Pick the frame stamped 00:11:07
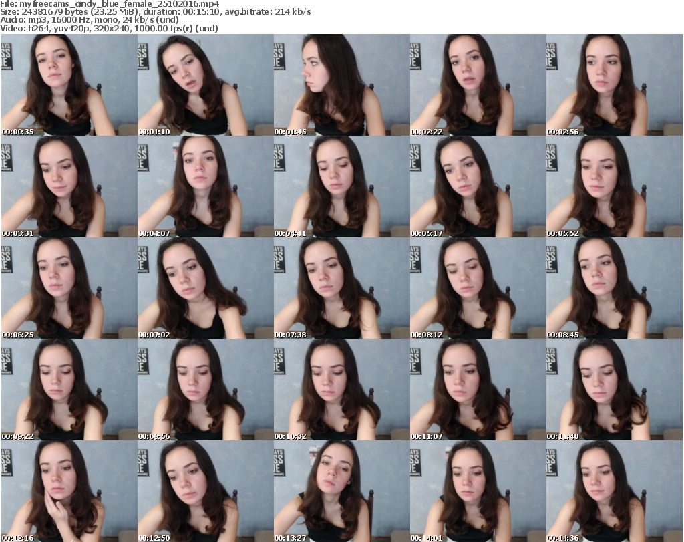The image size is (684, 542). point(478,390)
